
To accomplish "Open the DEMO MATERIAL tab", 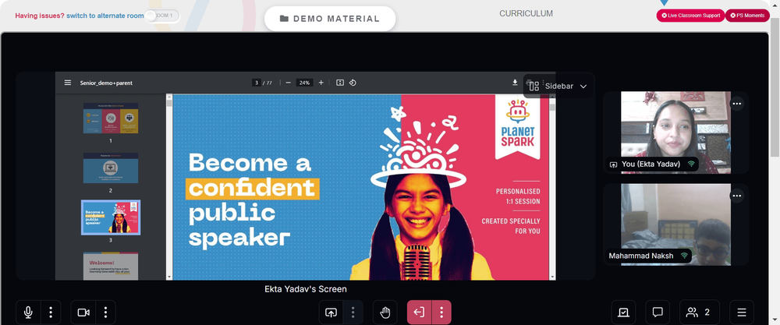I will [x=330, y=19].
